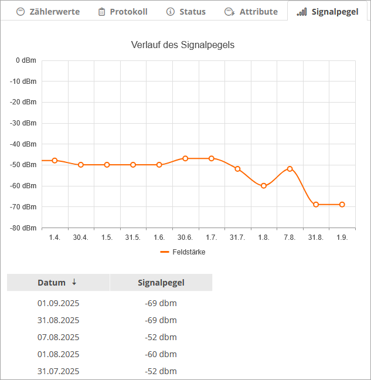371x380 pixels.
Task: Click the 07.08.2025 date cell
Action: [x=59, y=337]
